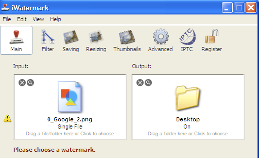The width and height of the screenshot is (259, 158).
Task: Open the File menu
Action: (7, 19)
